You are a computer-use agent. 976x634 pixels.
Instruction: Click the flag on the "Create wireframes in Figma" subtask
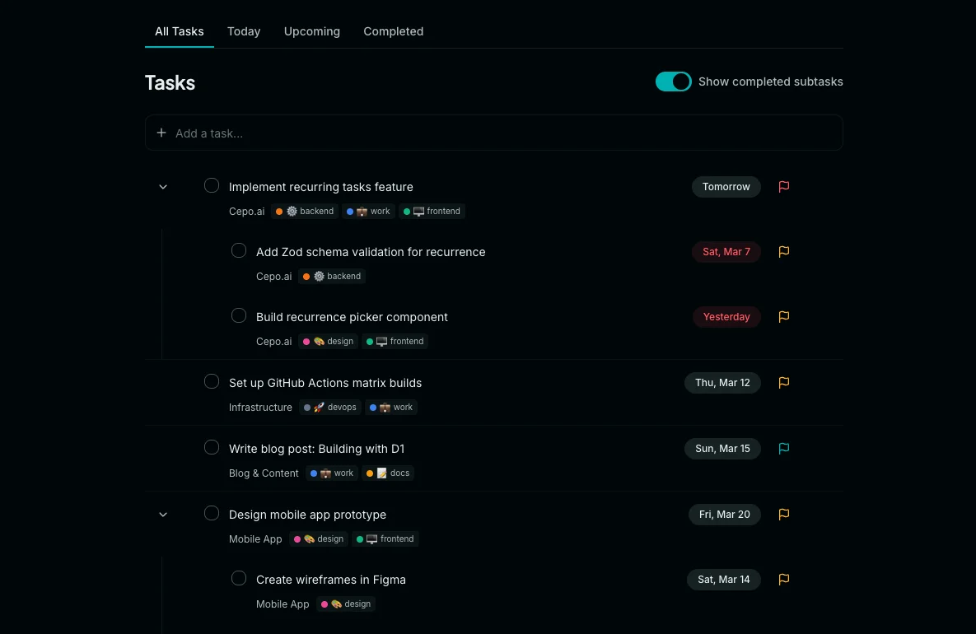tap(783, 580)
